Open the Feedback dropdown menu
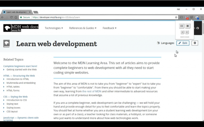Image resolution: width=204 pixels, height=127 pixels. coord(109,28)
